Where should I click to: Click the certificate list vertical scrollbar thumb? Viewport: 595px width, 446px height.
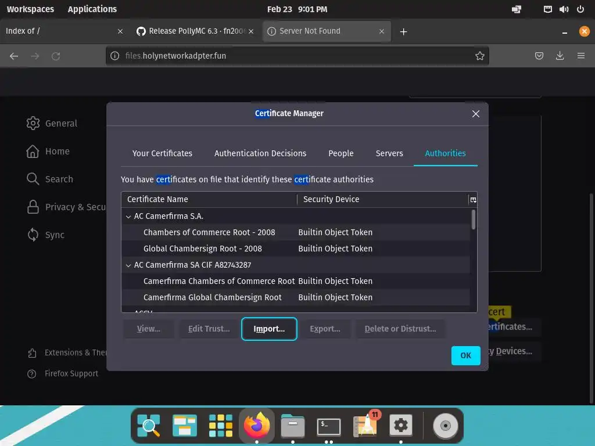[x=473, y=219]
